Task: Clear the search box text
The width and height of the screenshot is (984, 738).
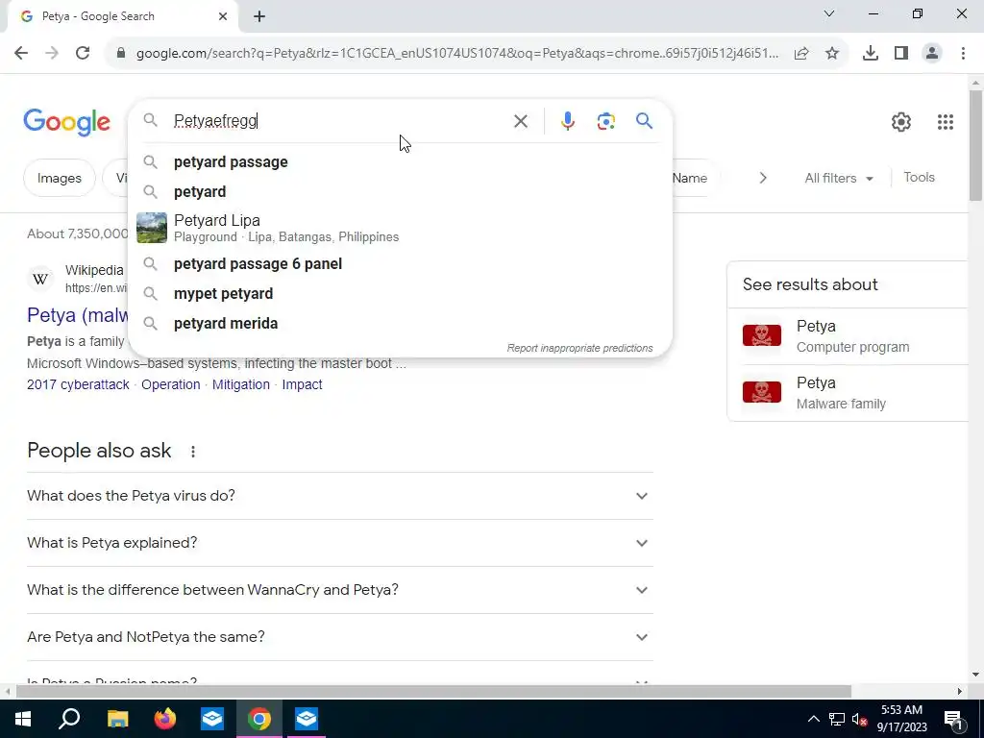Action: [x=520, y=121]
